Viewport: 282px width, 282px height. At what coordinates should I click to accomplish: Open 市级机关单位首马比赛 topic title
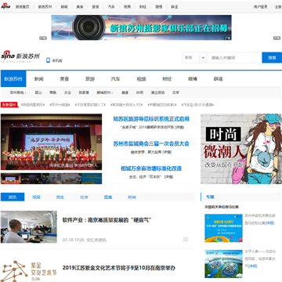click(222, 207)
